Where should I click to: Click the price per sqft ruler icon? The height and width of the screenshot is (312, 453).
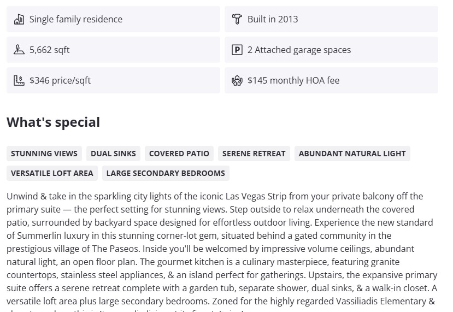(x=19, y=80)
